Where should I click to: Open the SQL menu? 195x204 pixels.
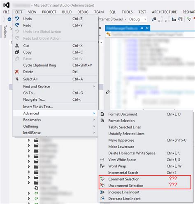113,12
